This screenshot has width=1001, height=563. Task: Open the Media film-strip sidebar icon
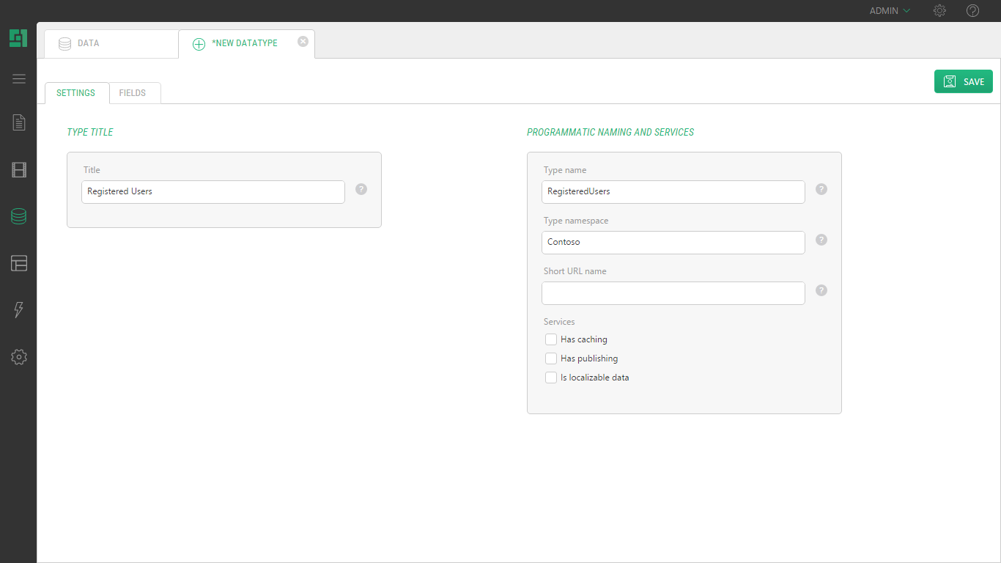[x=19, y=171]
